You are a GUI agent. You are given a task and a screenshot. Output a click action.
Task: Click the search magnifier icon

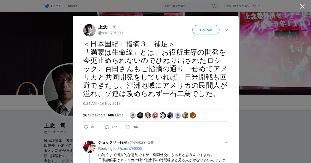(214, 6)
